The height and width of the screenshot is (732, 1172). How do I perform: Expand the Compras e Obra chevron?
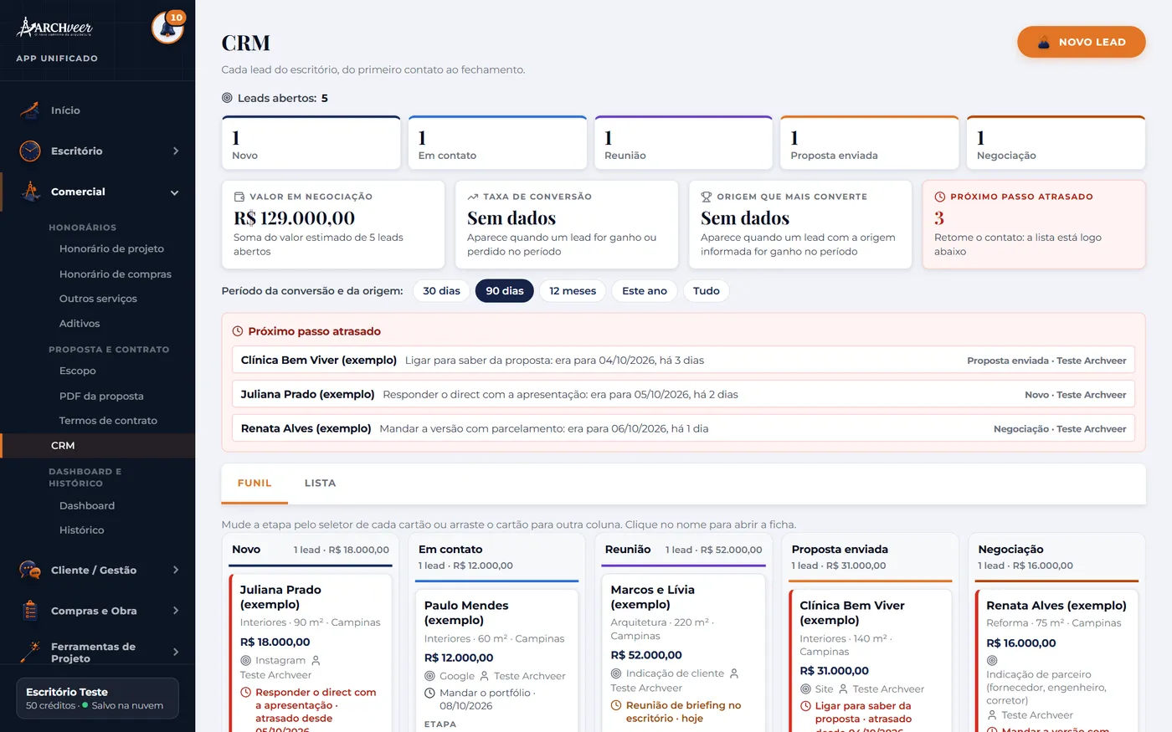point(176,612)
